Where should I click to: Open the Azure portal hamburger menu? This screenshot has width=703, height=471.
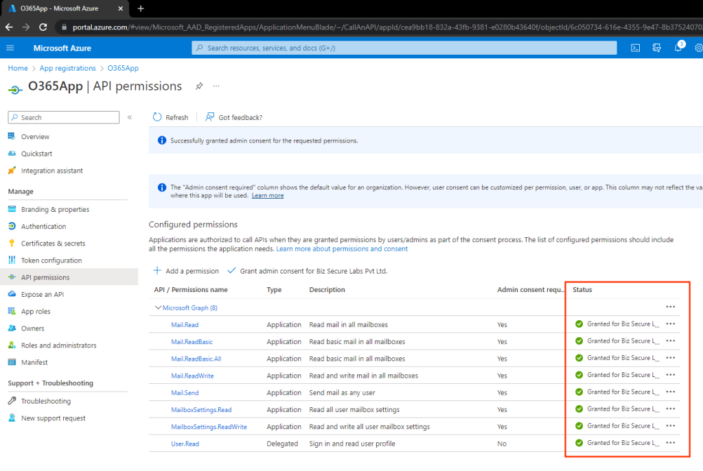(x=10, y=48)
